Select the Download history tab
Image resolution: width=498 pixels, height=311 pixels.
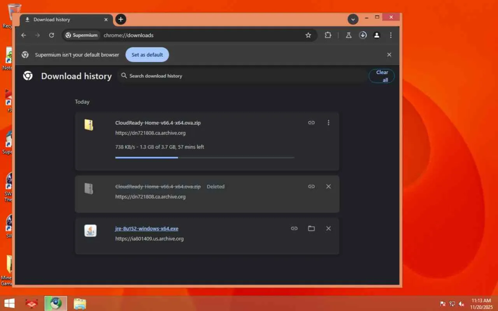click(67, 20)
